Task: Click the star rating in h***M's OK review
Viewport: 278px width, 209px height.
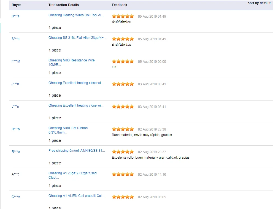Action: coord(123,61)
